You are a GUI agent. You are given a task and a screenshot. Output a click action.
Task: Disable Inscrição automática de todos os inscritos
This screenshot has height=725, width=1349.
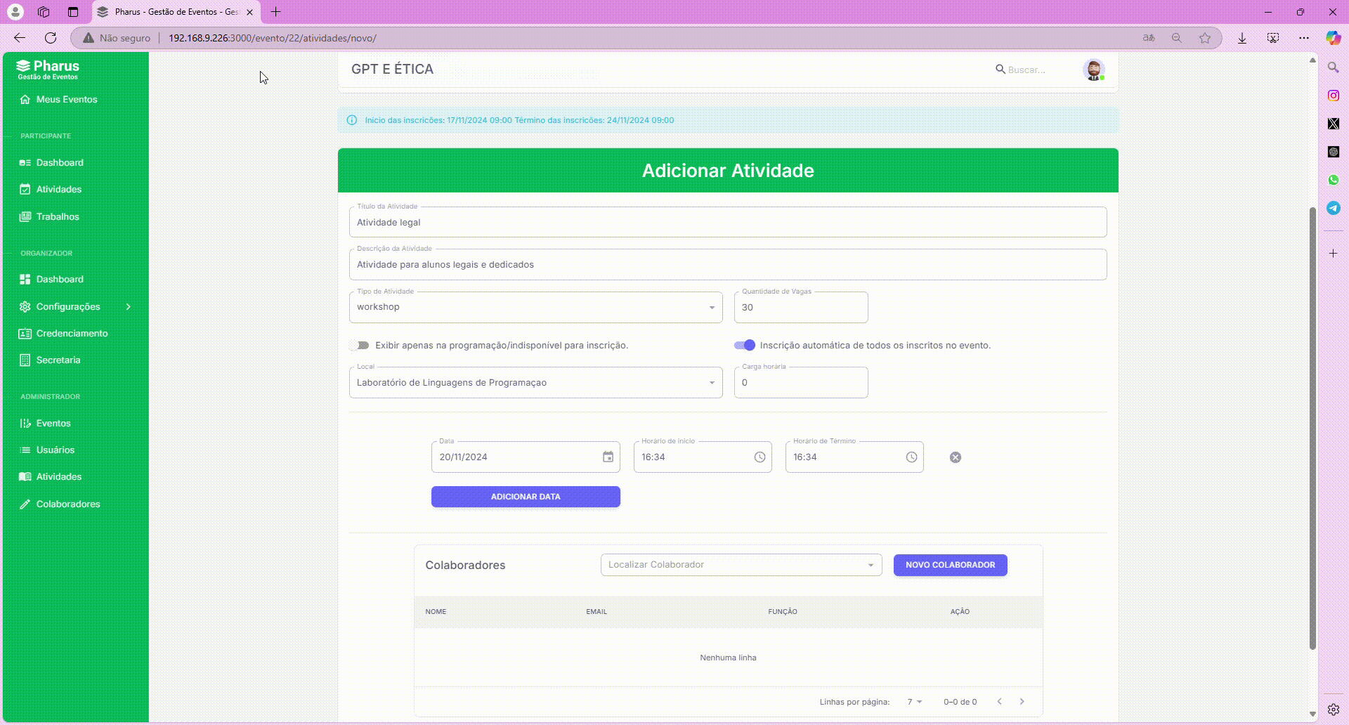[745, 346]
